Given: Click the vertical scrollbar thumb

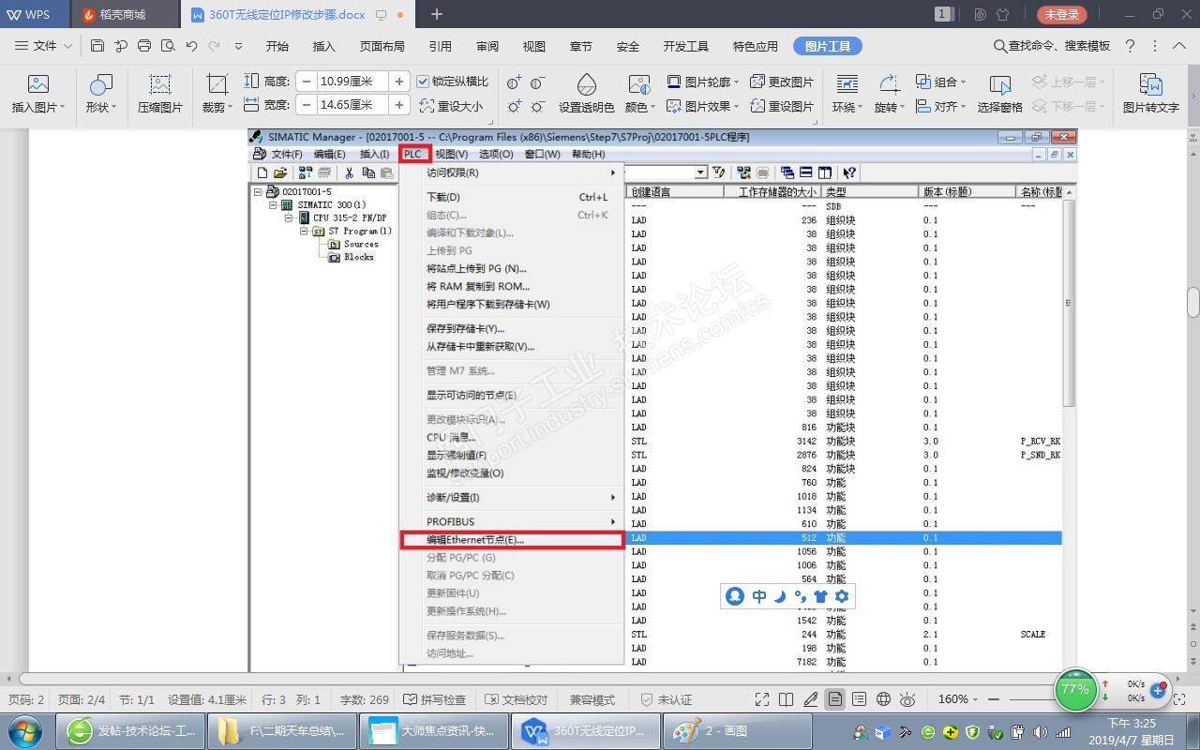Looking at the screenshot, I should click(x=1193, y=303).
